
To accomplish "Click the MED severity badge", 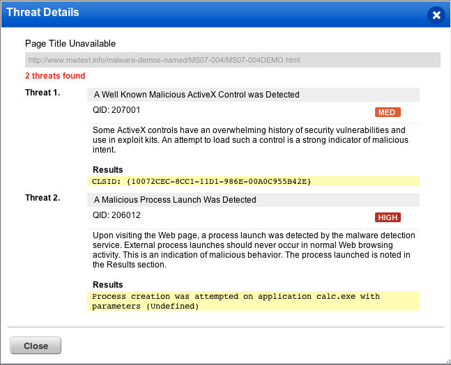I will point(388,112).
